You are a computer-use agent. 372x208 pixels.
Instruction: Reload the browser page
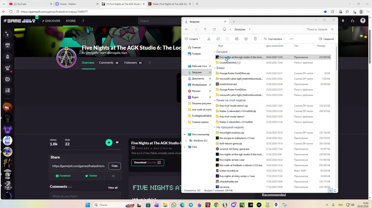pyautogui.click(x=11, y=12)
